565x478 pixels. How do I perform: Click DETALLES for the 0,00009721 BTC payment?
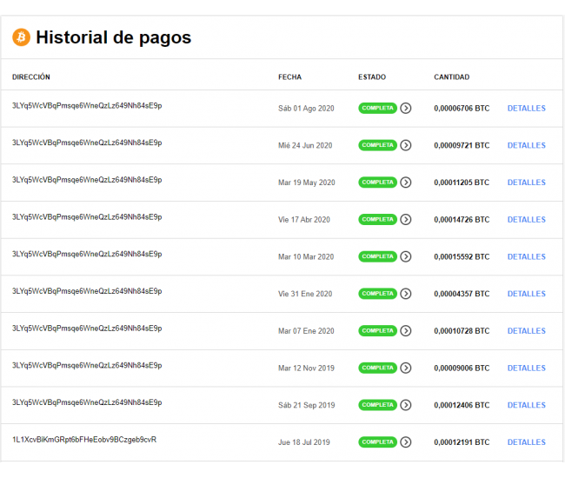[527, 145]
